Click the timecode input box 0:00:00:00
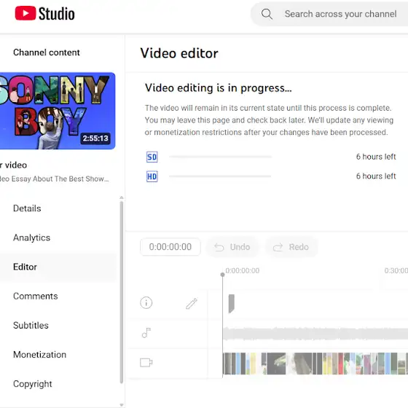Screen dimensions: 408x408 (170, 247)
